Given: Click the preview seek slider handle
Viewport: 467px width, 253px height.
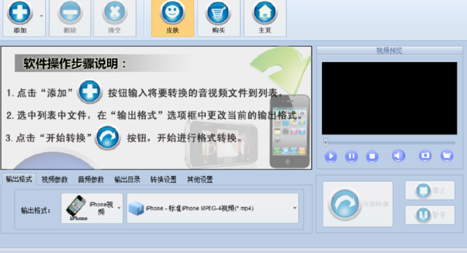Looking at the screenshot, I should [x=326, y=143].
